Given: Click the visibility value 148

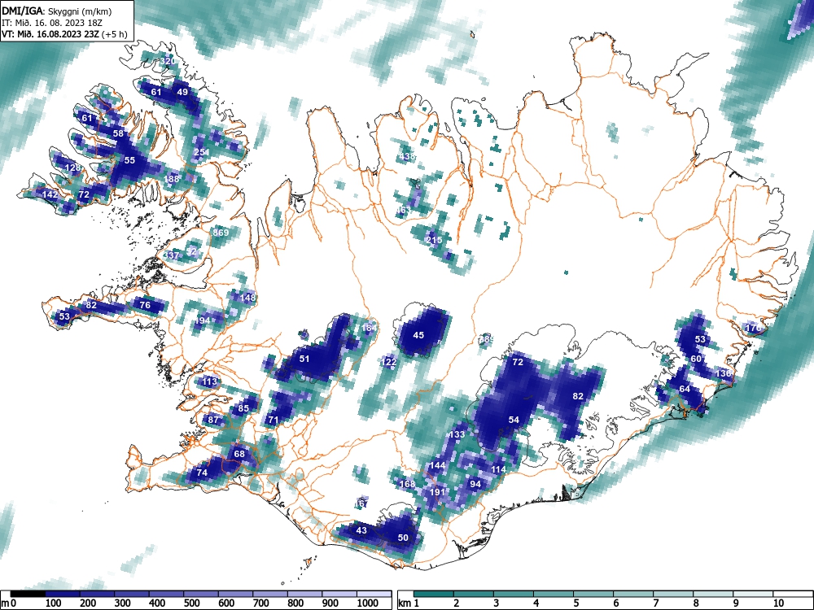Looking at the screenshot, I should 248,298.
